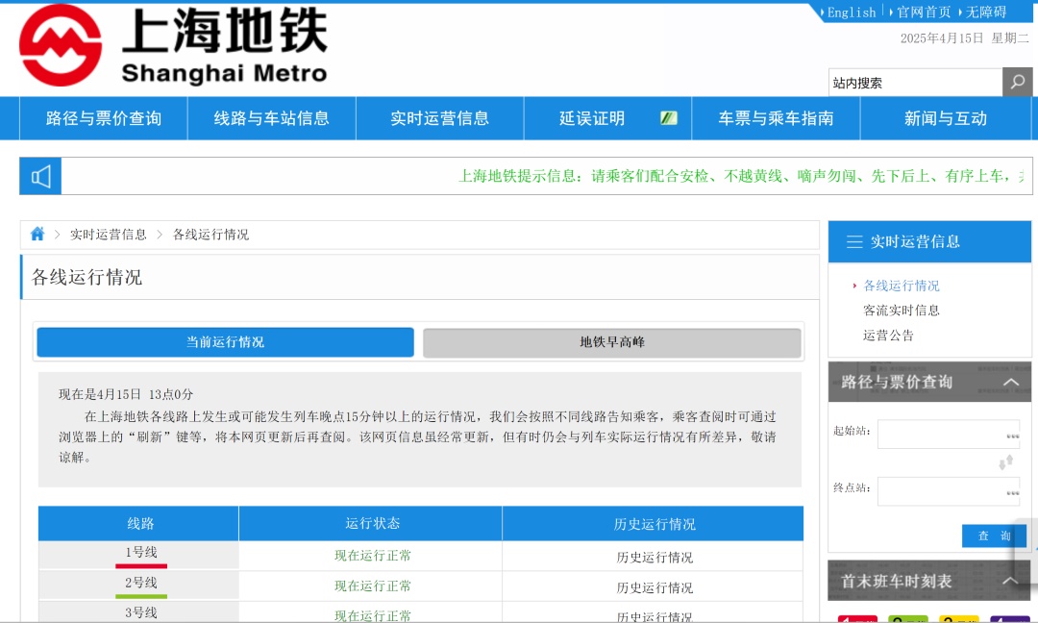Open the 车票与乘车指南 menu
Screen dimensions: 1038x623
776,118
